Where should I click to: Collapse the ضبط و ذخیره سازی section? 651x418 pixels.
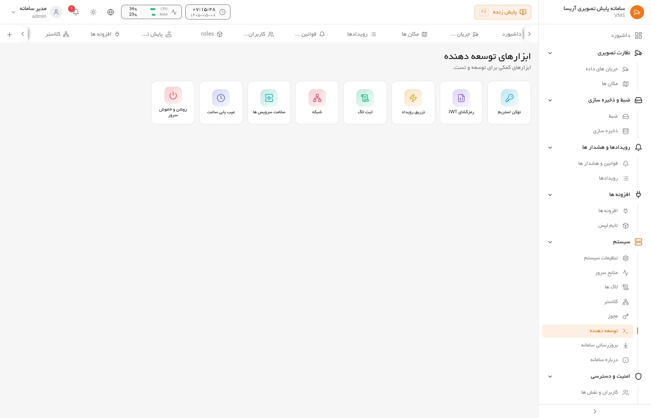coord(550,100)
